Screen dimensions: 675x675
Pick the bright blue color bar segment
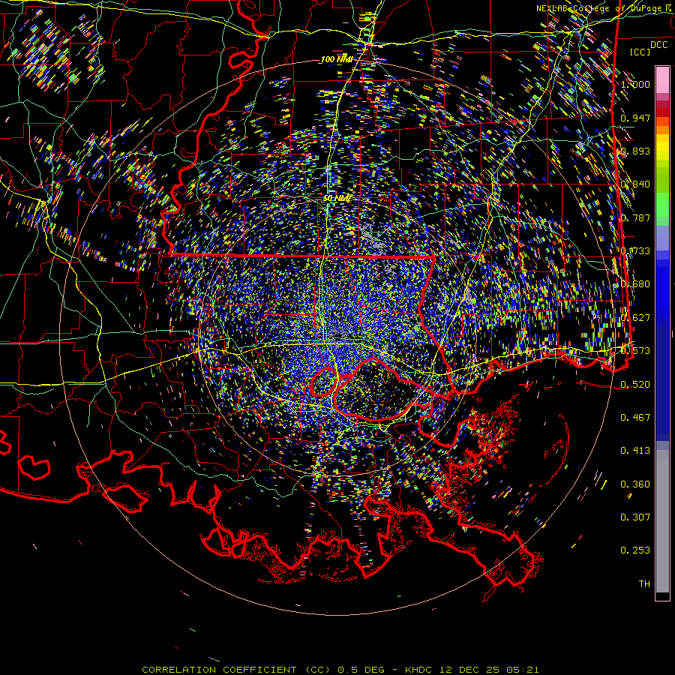tap(662, 289)
